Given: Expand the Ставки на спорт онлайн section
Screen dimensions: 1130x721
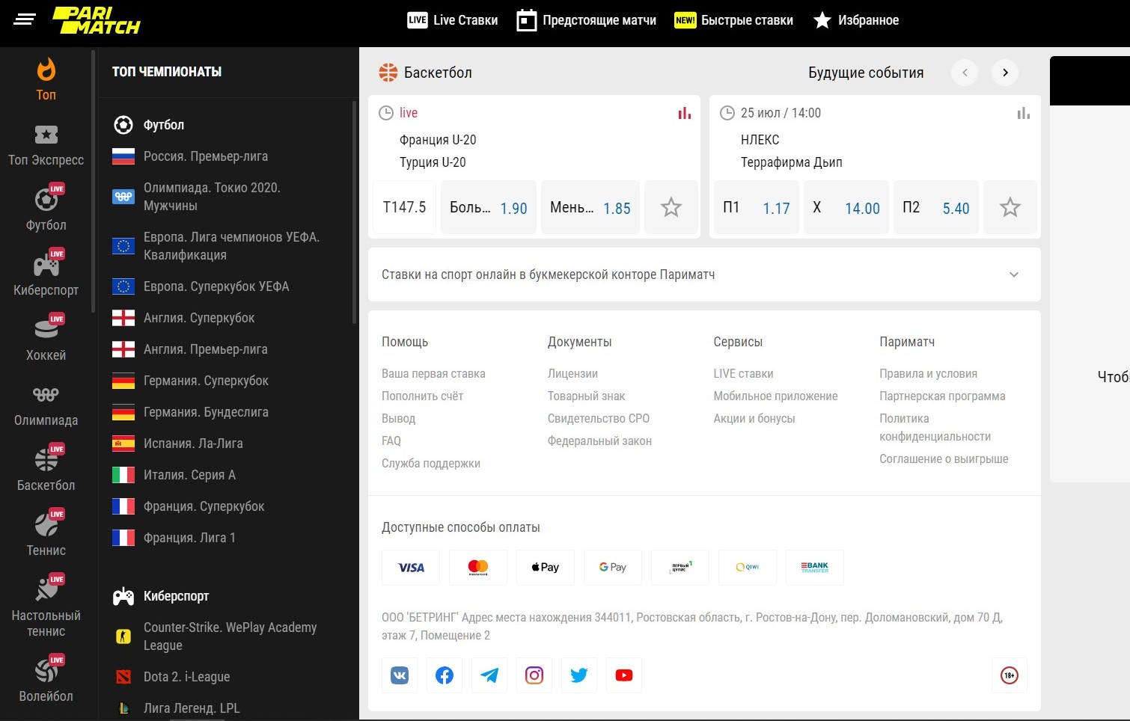Looking at the screenshot, I should (704, 274).
